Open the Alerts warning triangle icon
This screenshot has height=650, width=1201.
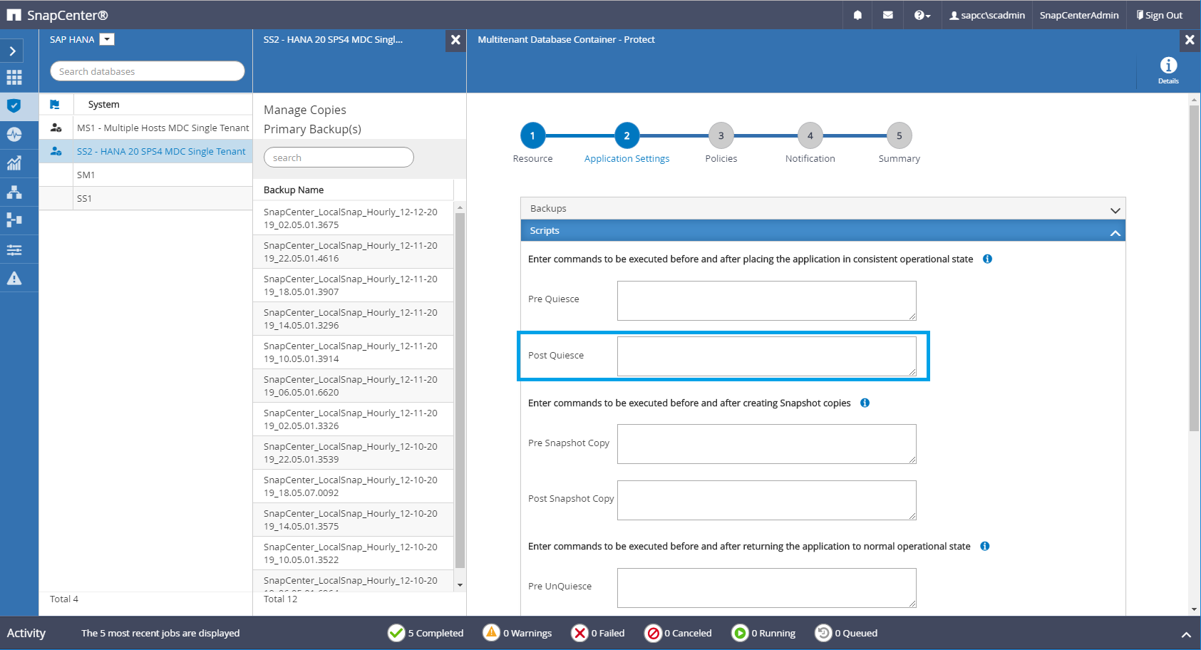coord(14,278)
